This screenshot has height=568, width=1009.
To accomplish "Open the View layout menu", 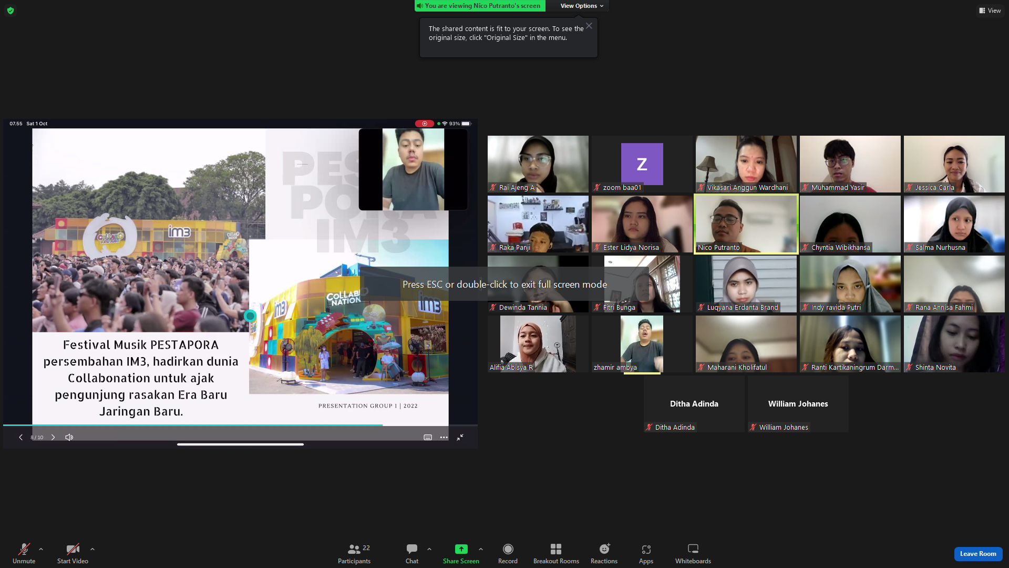I will tap(990, 11).
